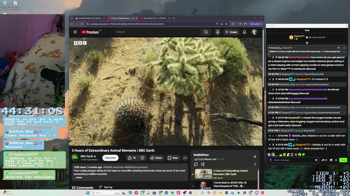Click the YouTube search field

(x=157, y=32)
